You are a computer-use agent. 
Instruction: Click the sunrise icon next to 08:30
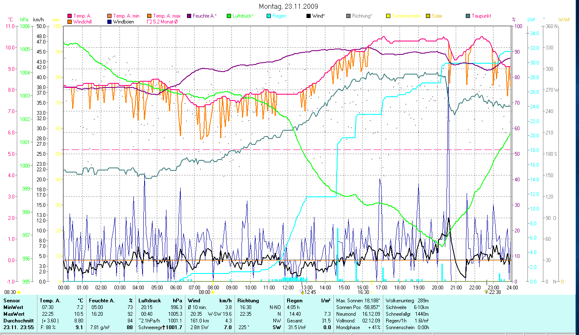point(19,292)
